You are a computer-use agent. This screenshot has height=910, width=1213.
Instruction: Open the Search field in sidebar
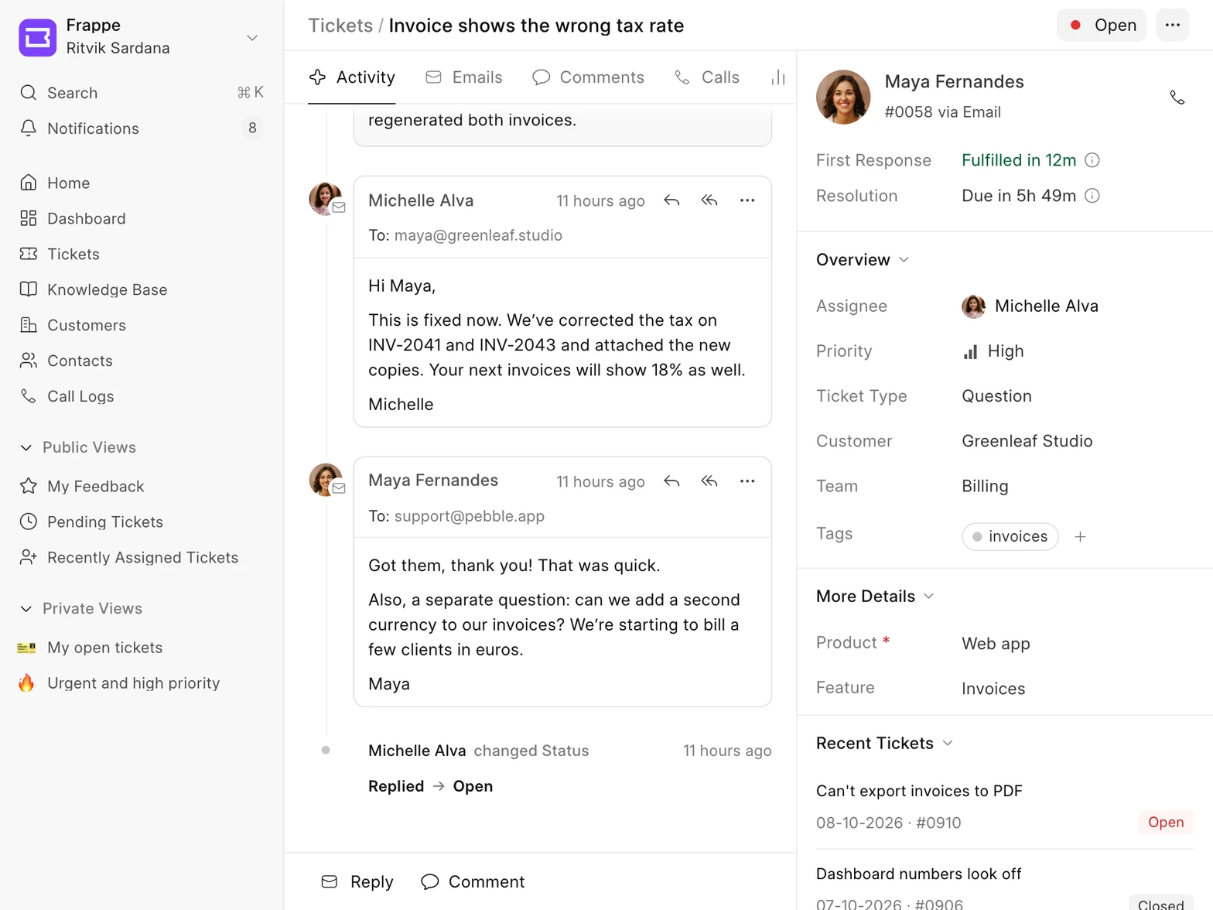[142, 93]
